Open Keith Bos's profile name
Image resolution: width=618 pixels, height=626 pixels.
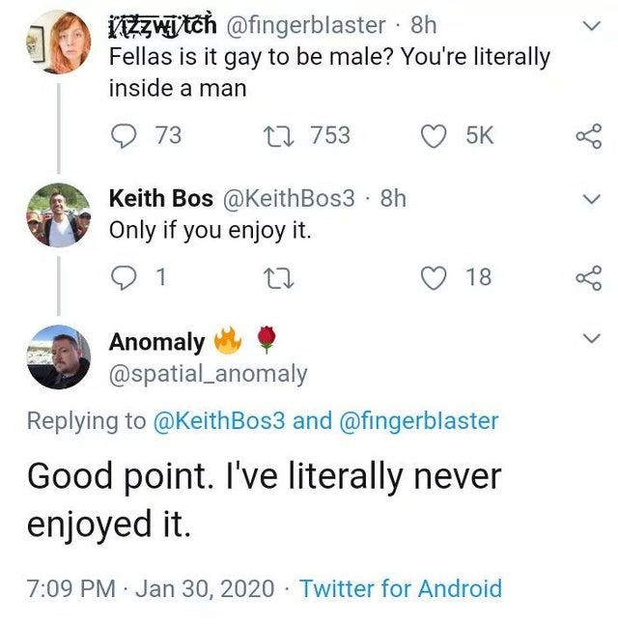tap(161, 198)
